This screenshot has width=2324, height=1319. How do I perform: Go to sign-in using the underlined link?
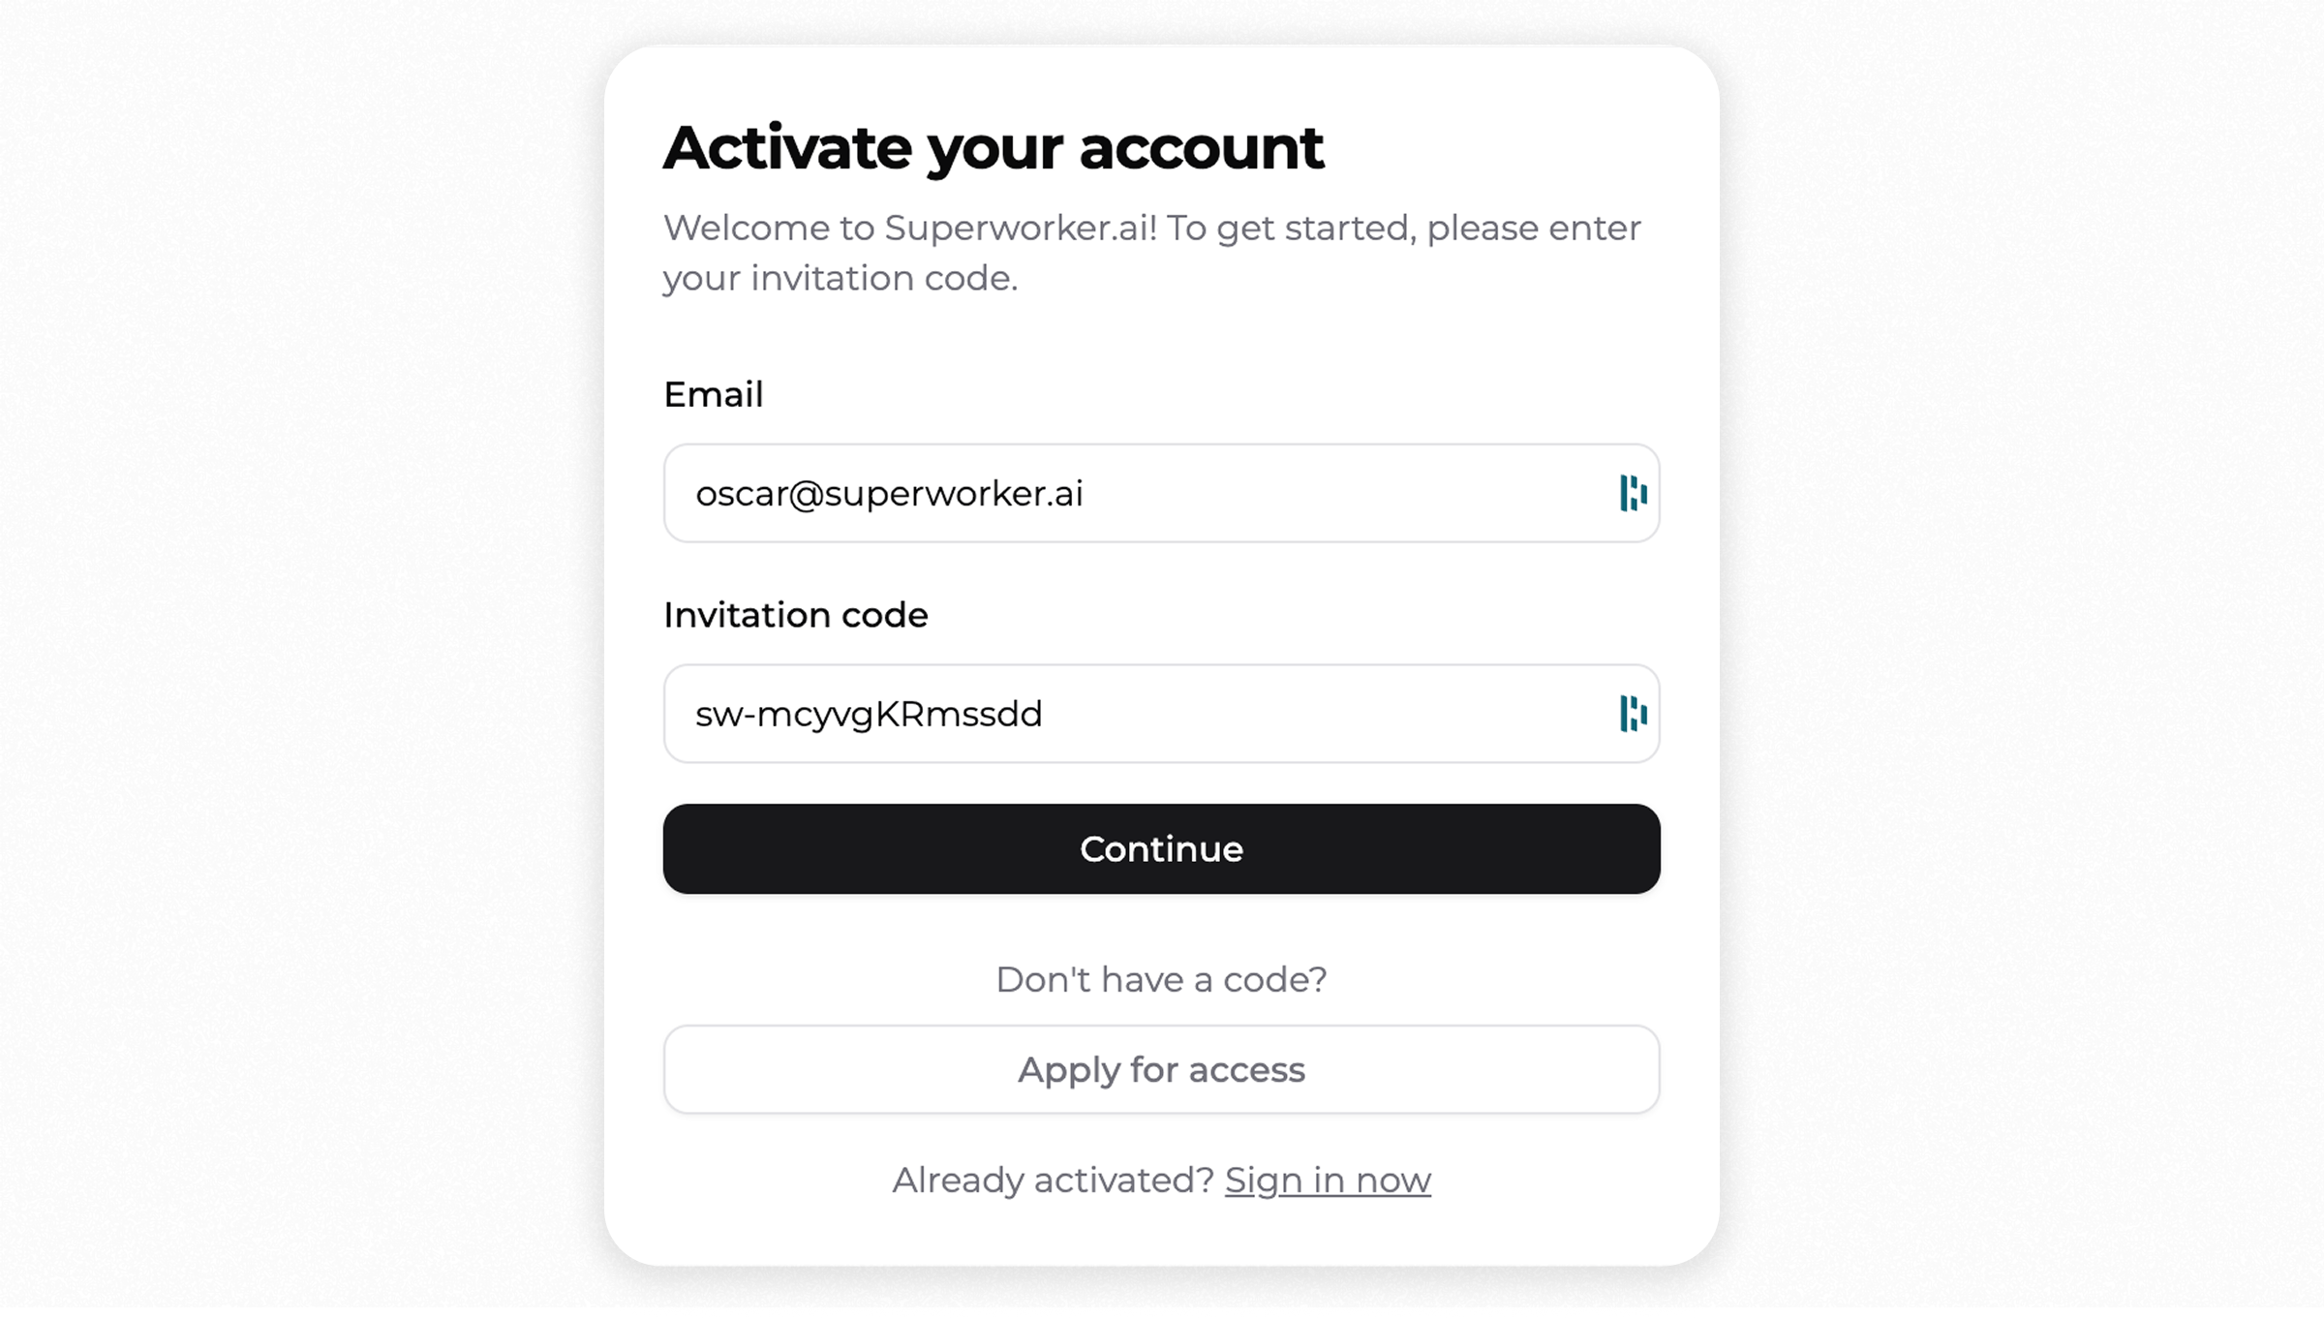point(1328,1180)
